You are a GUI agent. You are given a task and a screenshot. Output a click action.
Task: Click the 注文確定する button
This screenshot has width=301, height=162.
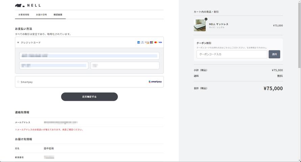89,97
